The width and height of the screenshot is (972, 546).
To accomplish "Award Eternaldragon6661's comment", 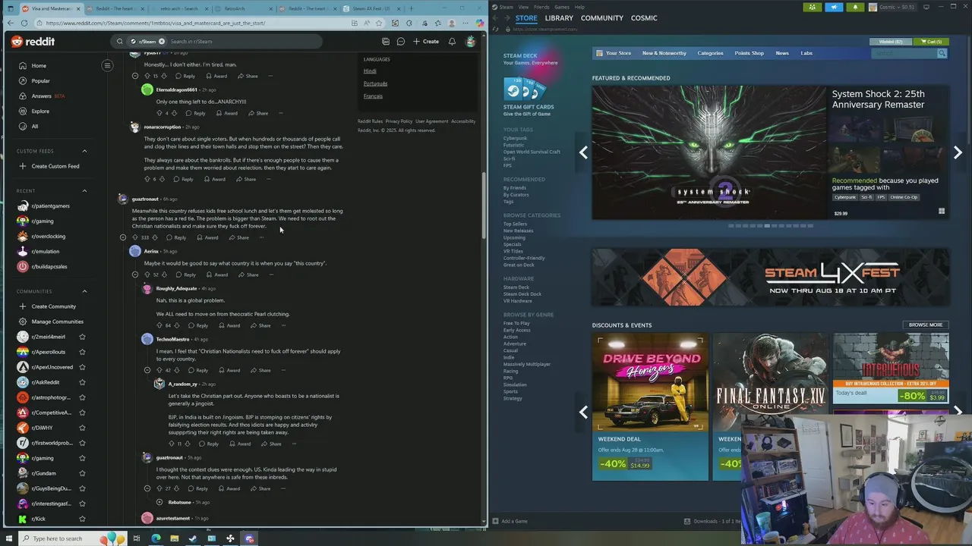I will [x=226, y=113].
